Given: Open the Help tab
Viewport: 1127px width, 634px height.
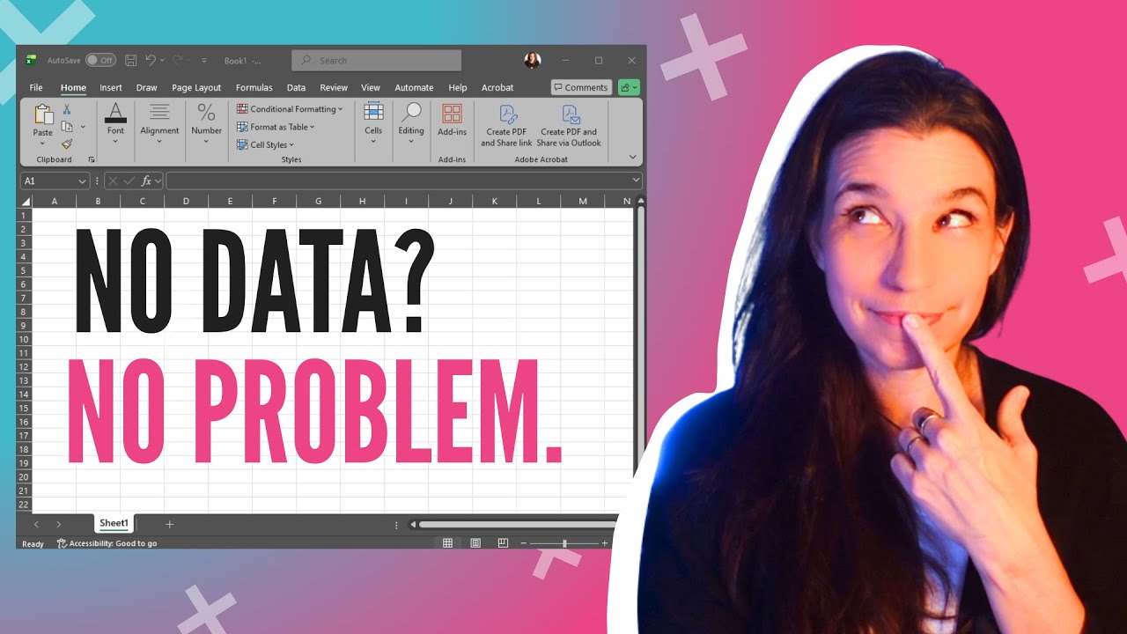Looking at the screenshot, I should coord(458,87).
